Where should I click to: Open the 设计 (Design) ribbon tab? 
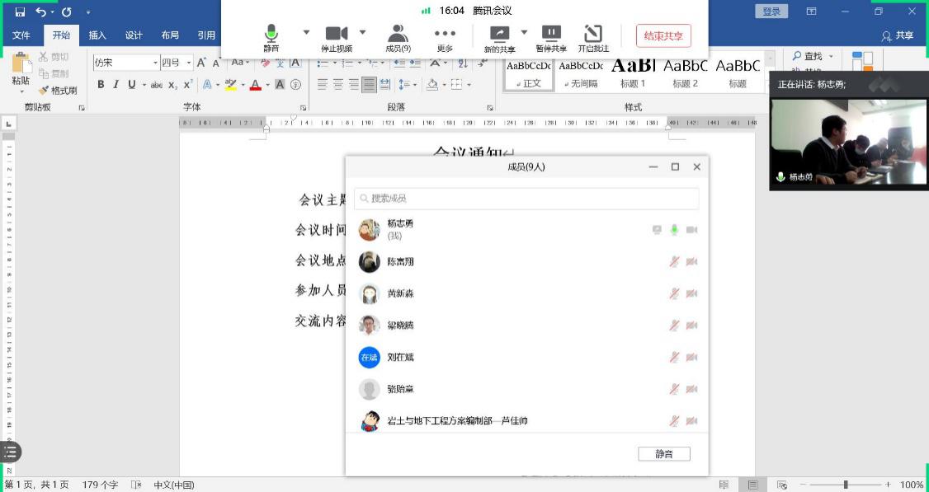(x=134, y=35)
